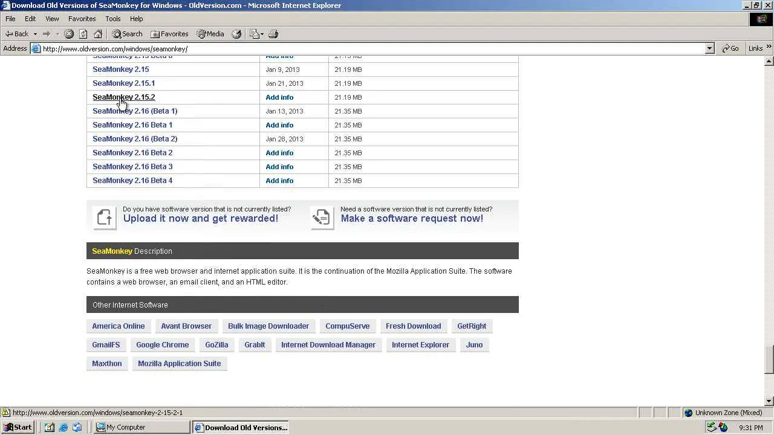Viewport: 774px width, 435px height.
Task: Open the Bulk Image Downloader tag
Action: 268,326
